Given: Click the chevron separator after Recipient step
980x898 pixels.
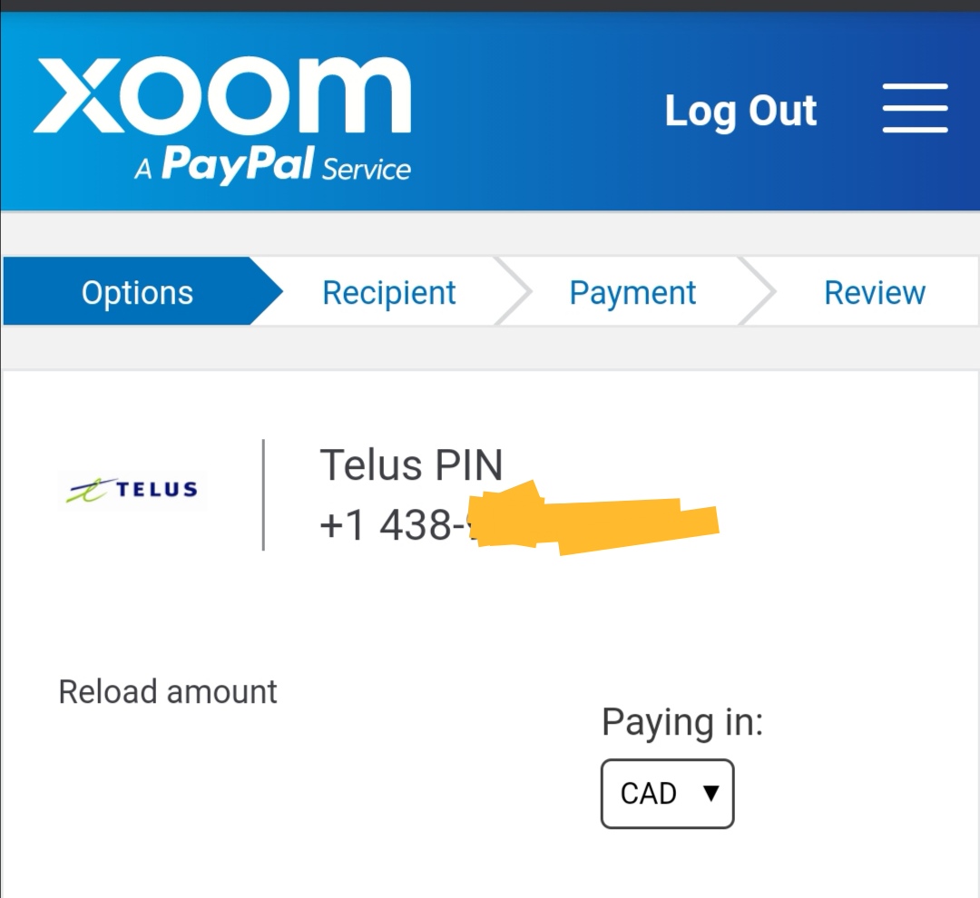Looking at the screenshot, I should (x=513, y=292).
